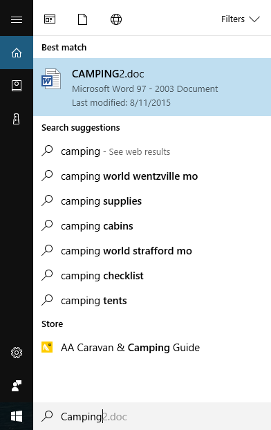The image size is (271, 430).
Task: Select magnifier icon beside 'camping supplies'
Action: click(47, 200)
